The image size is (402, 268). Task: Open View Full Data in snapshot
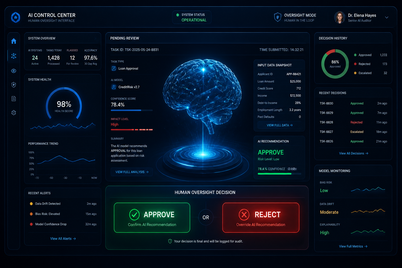tap(279, 125)
